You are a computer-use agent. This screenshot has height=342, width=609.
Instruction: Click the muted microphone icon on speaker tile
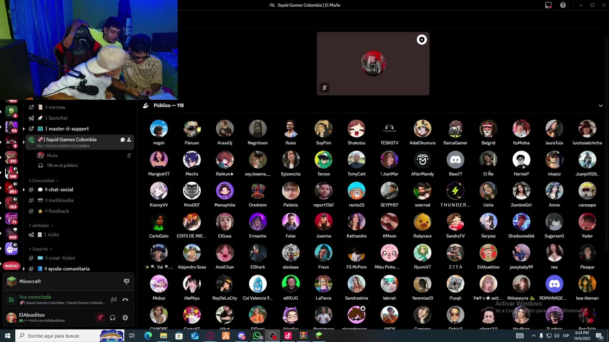324,87
